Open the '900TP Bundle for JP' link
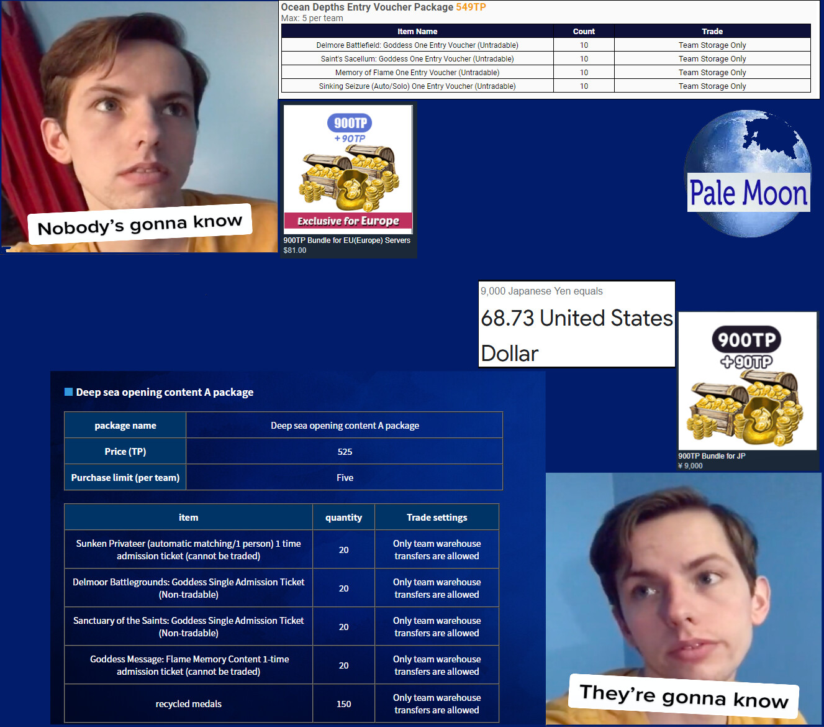Viewport: 824px width, 727px height. click(x=712, y=456)
